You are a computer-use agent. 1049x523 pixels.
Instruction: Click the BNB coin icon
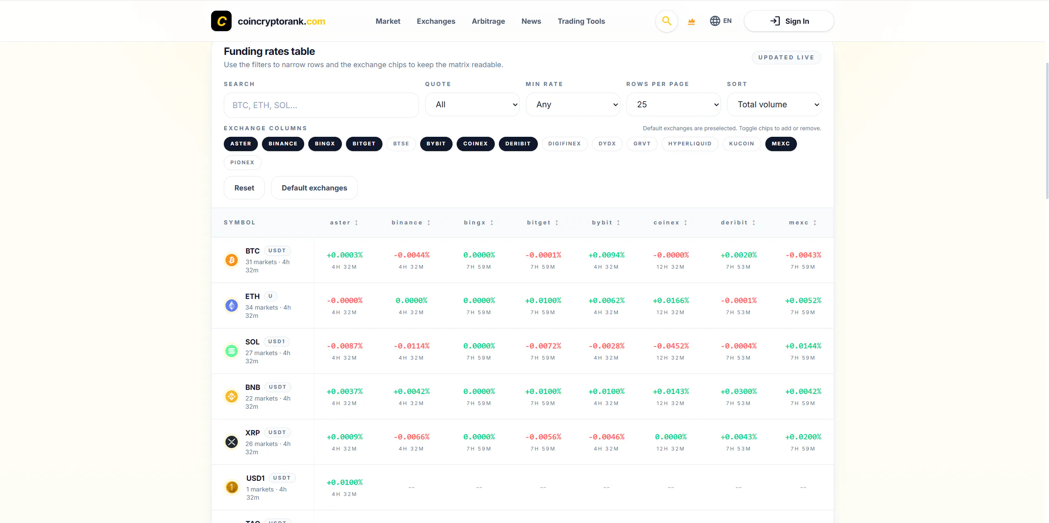pyautogui.click(x=232, y=396)
